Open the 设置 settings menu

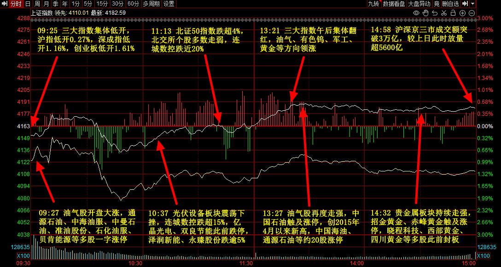pyautogui.click(x=169, y=4)
